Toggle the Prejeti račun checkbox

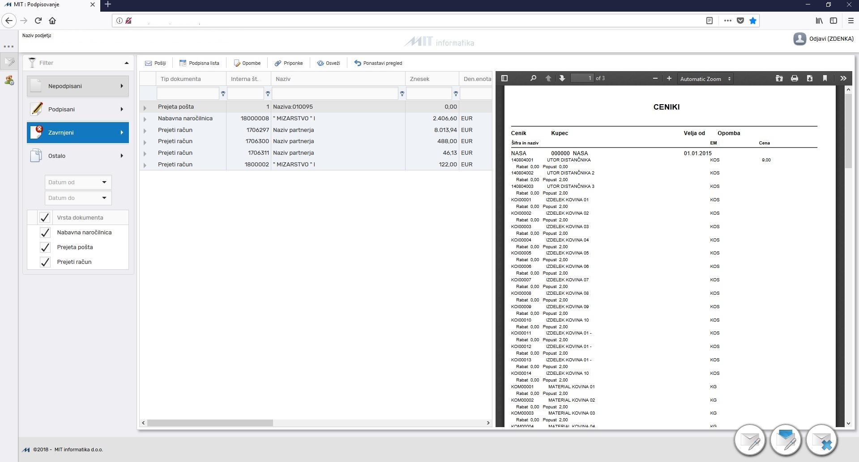(45, 262)
